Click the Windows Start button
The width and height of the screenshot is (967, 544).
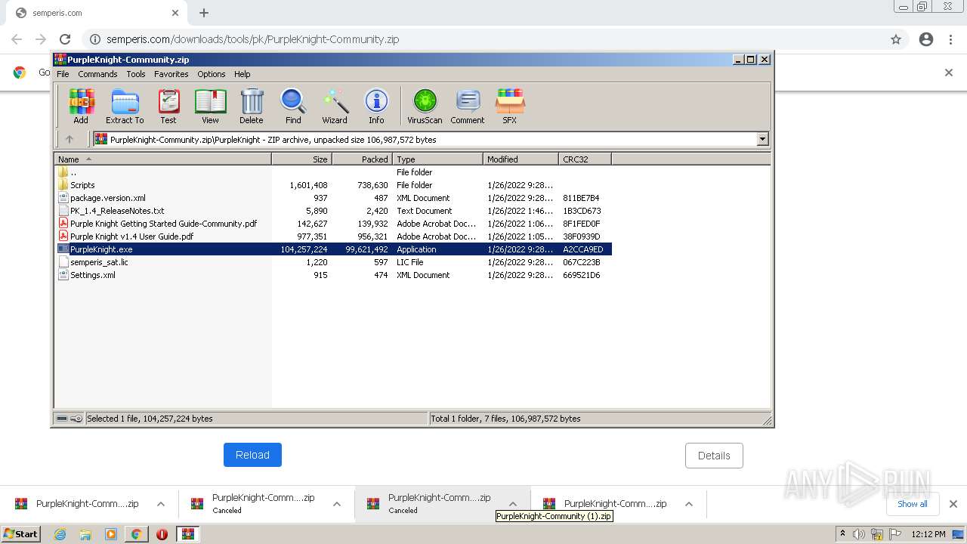20,534
